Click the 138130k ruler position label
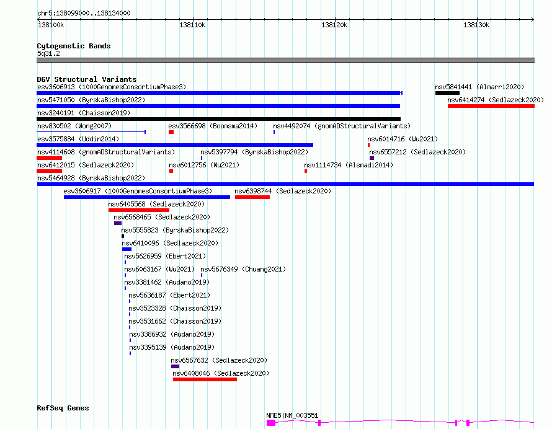The image size is (552, 429). 476,25
